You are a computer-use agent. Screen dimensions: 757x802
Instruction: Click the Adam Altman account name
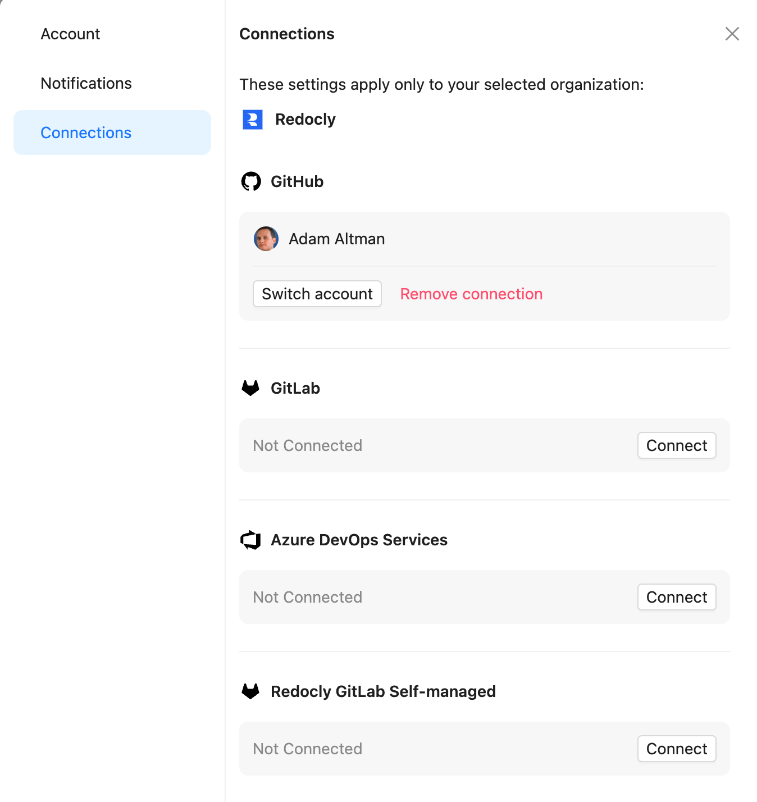tap(336, 239)
